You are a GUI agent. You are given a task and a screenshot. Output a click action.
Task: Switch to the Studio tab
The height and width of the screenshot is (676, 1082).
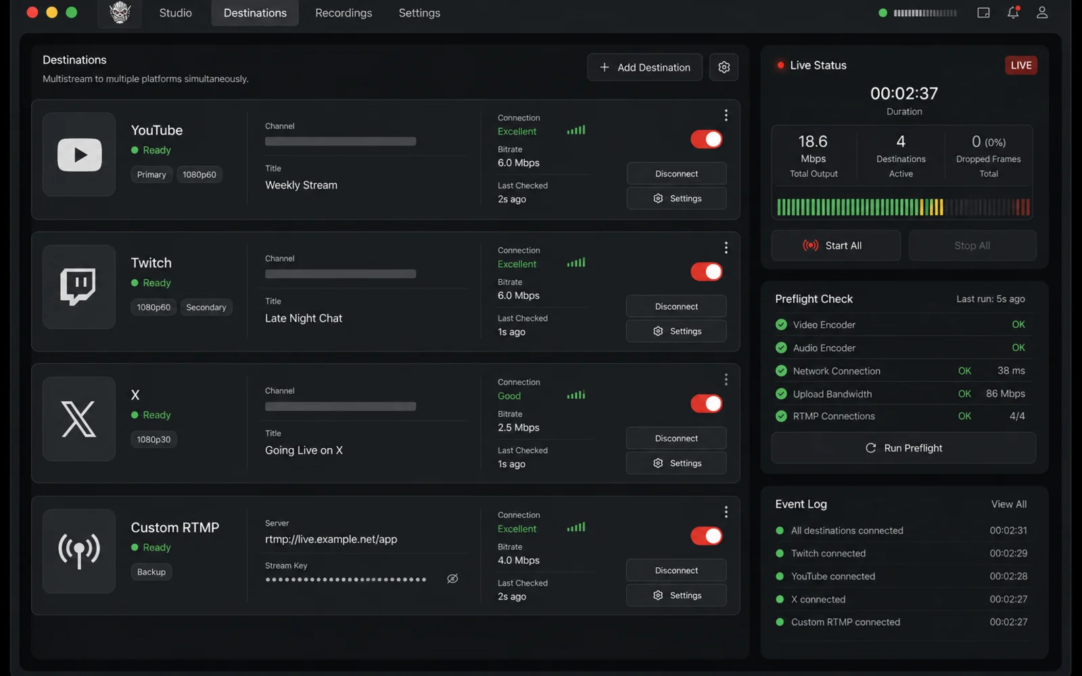[175, 13]
